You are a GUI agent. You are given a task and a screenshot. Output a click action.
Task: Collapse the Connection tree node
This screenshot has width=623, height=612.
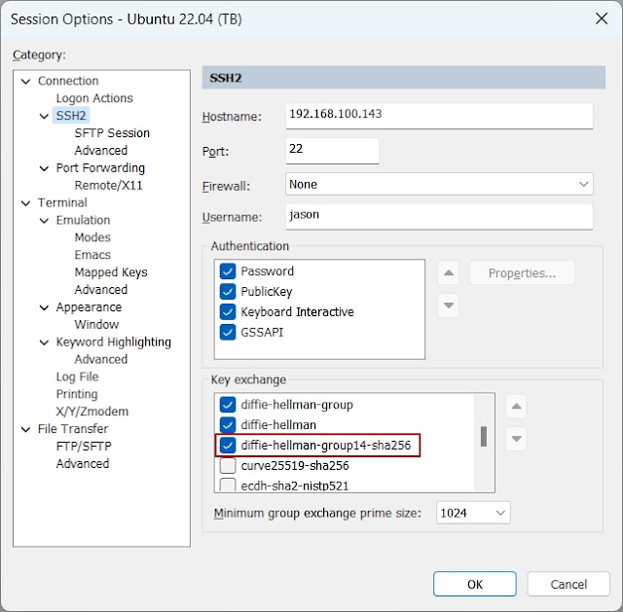click(x=26, y=82)
